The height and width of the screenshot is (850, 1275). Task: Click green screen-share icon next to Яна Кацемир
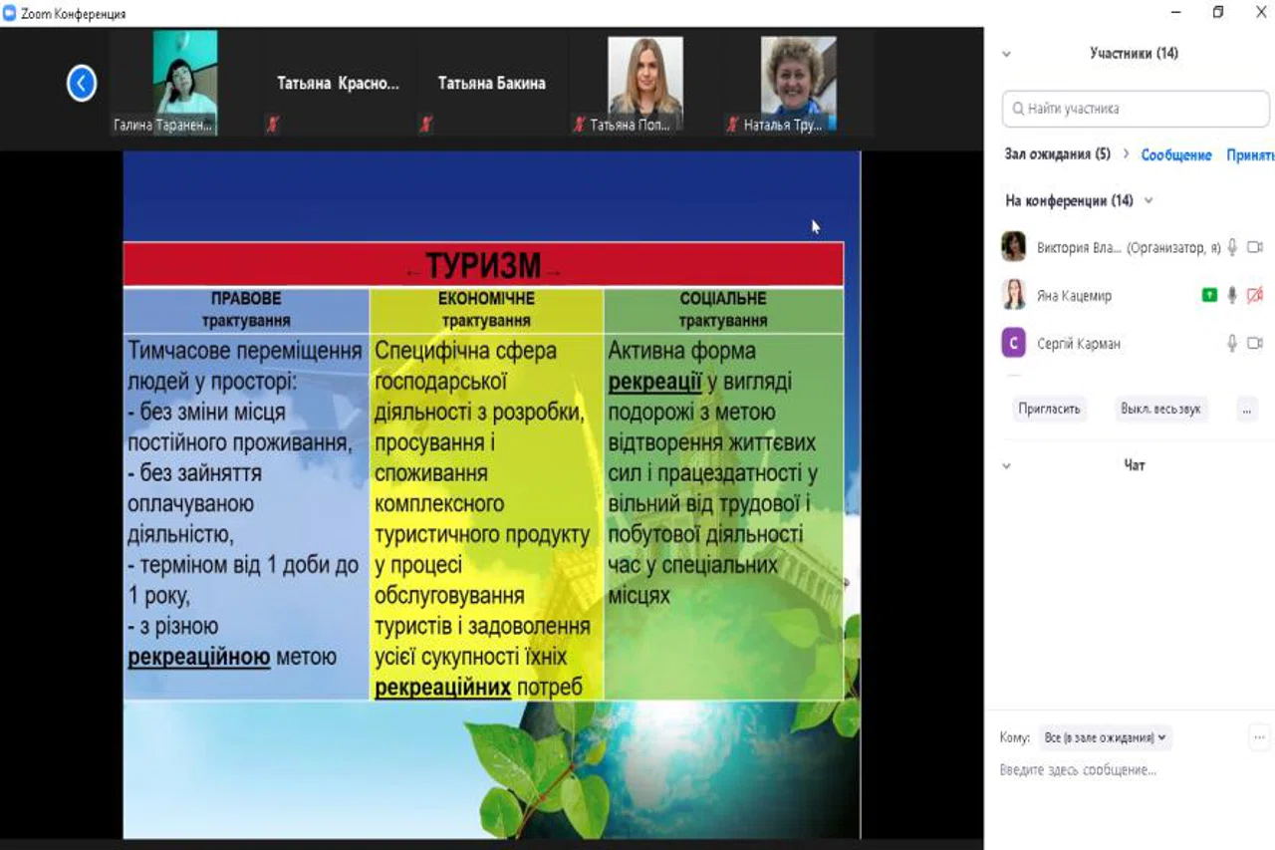coord(1209,295)
